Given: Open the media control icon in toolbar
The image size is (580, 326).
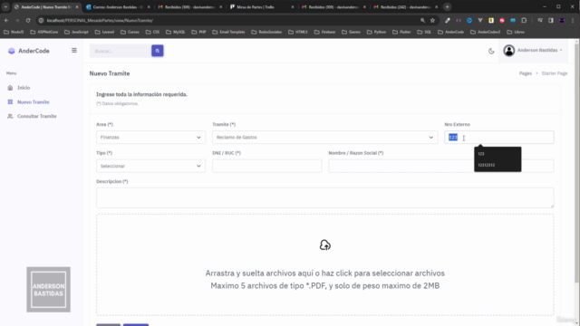Looking at the screenshot, I should [540, 20].
